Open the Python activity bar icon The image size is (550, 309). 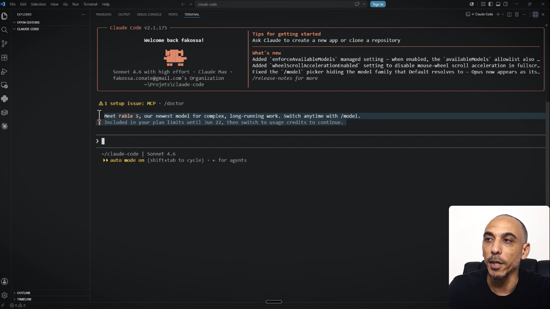(x=4, y=99)
